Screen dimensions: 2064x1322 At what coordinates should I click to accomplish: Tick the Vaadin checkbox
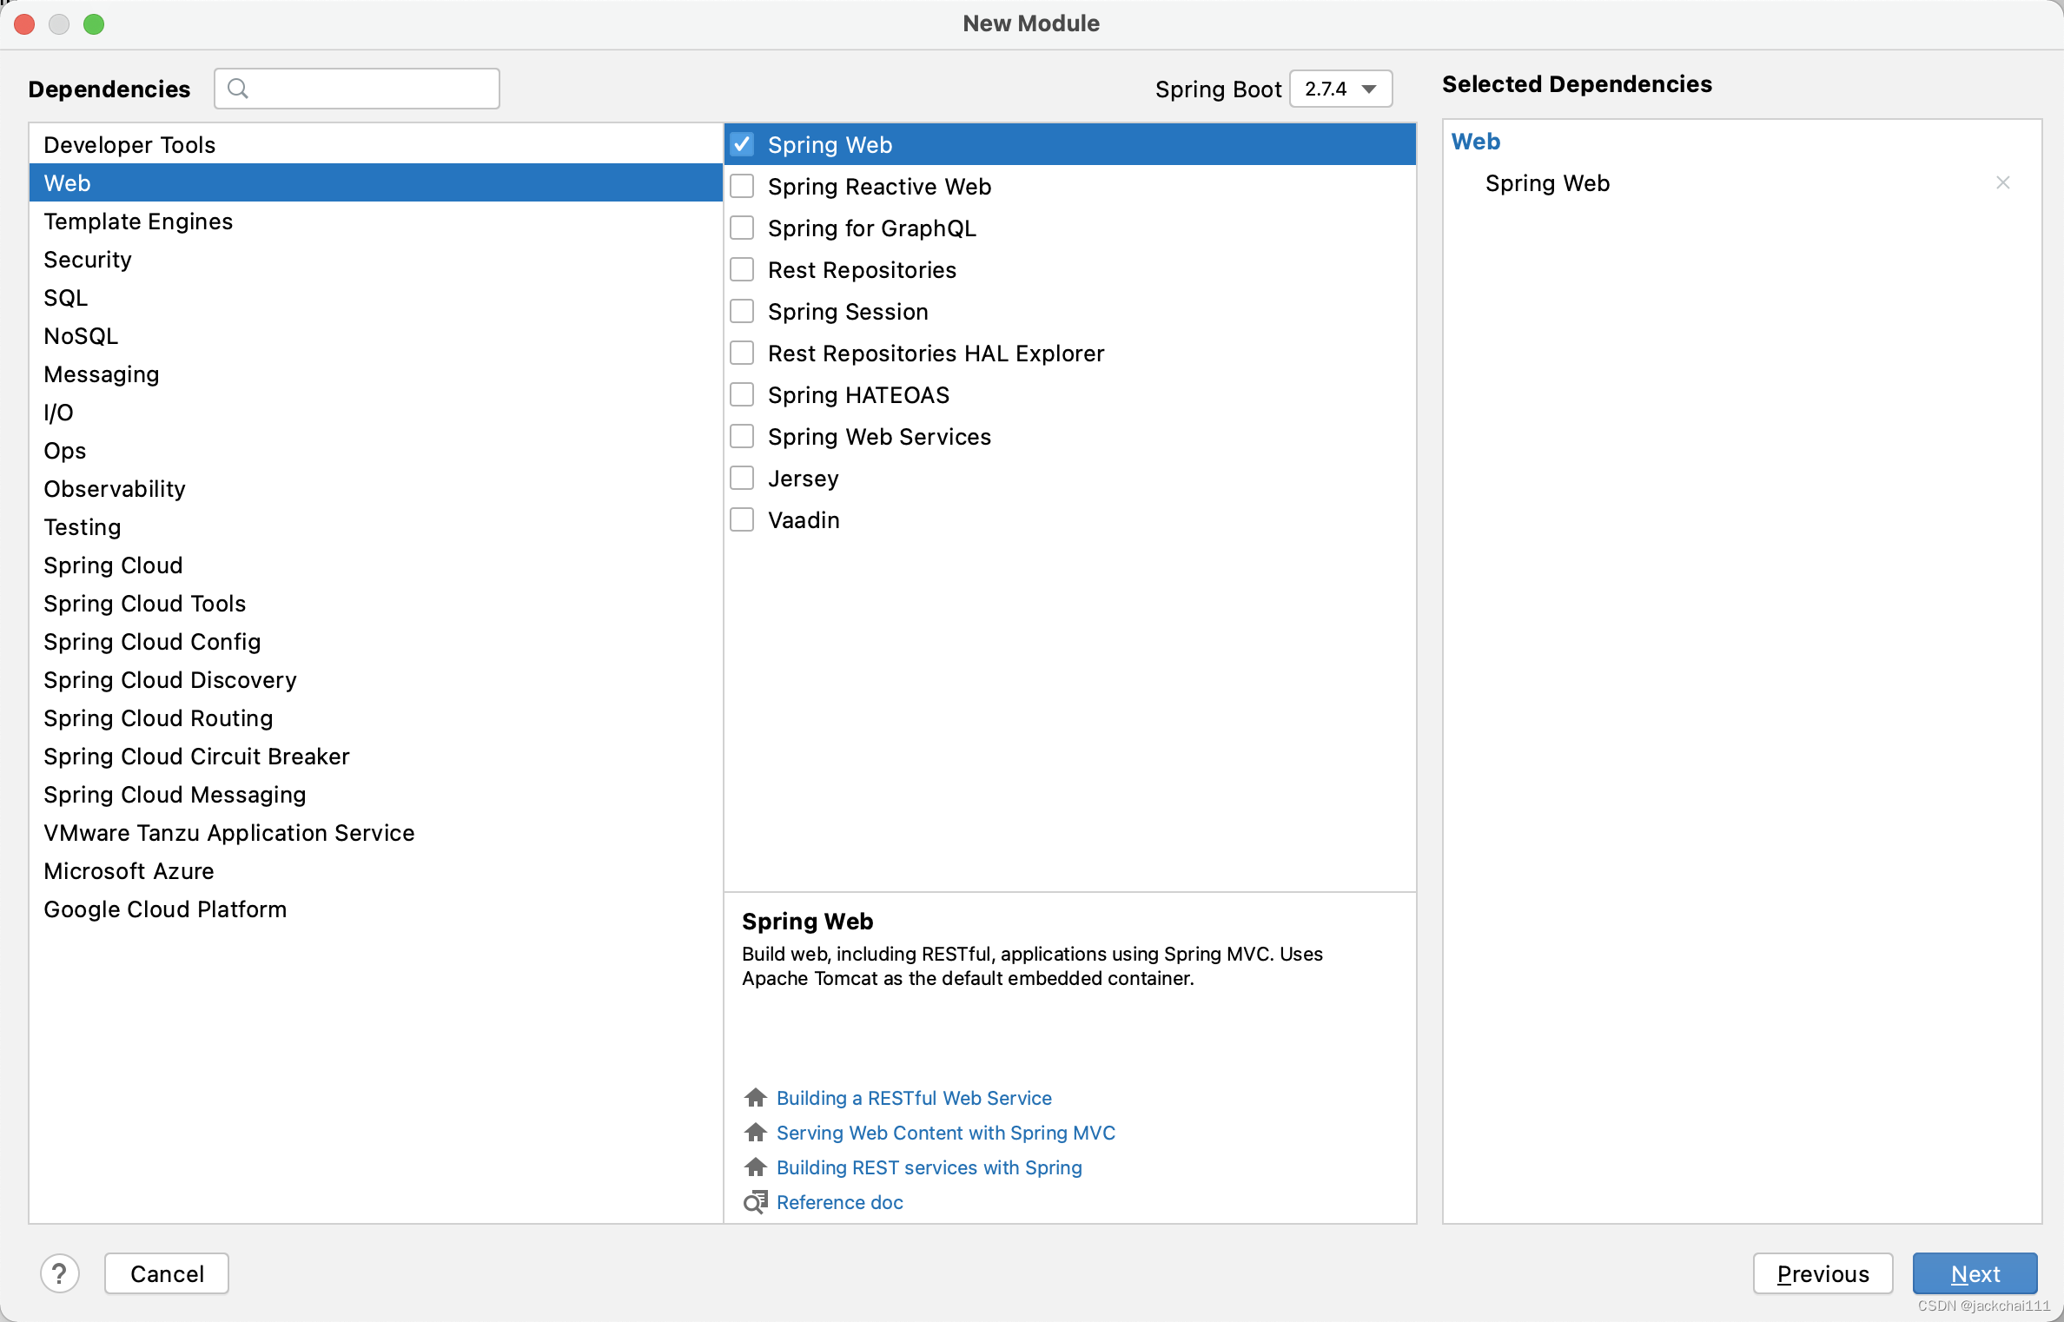tap(742, 519)
